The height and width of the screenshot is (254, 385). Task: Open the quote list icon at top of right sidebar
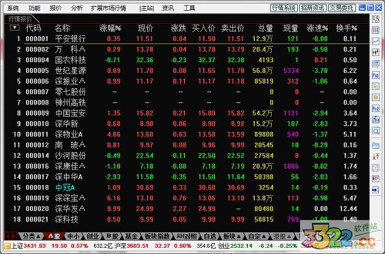[x=375, y=19]
